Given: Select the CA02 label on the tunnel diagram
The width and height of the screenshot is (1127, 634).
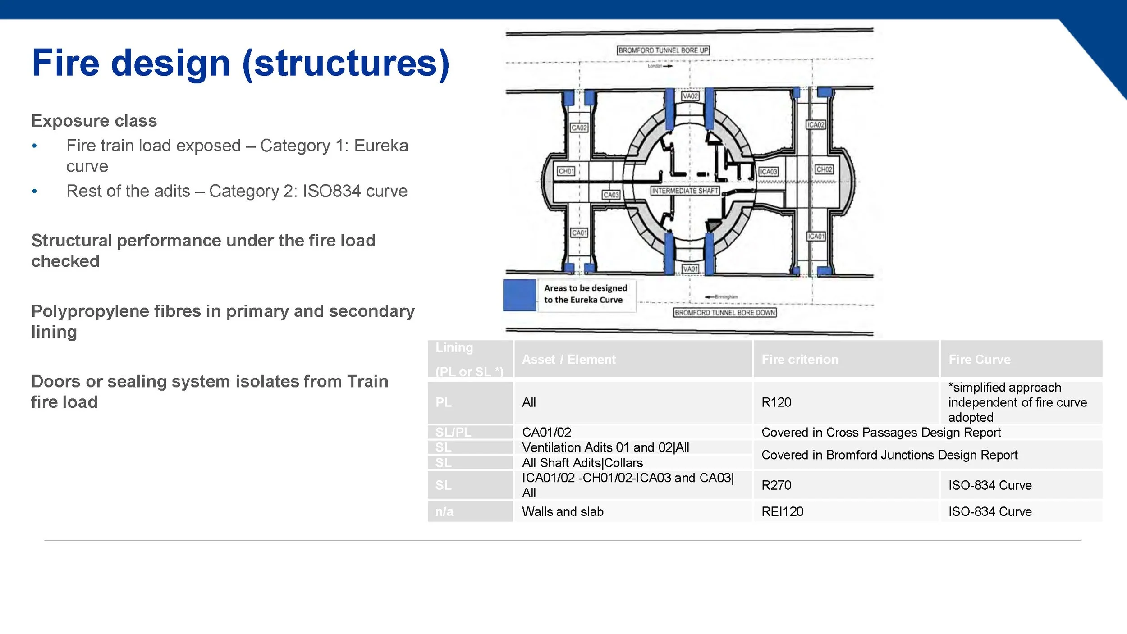Looking at the screenshot, I should click(x=580, y=128).
